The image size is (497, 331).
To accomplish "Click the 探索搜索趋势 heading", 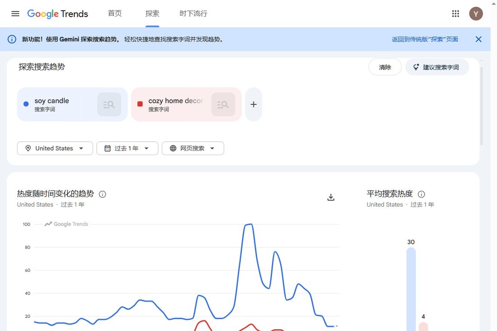I will click(42, 67).
